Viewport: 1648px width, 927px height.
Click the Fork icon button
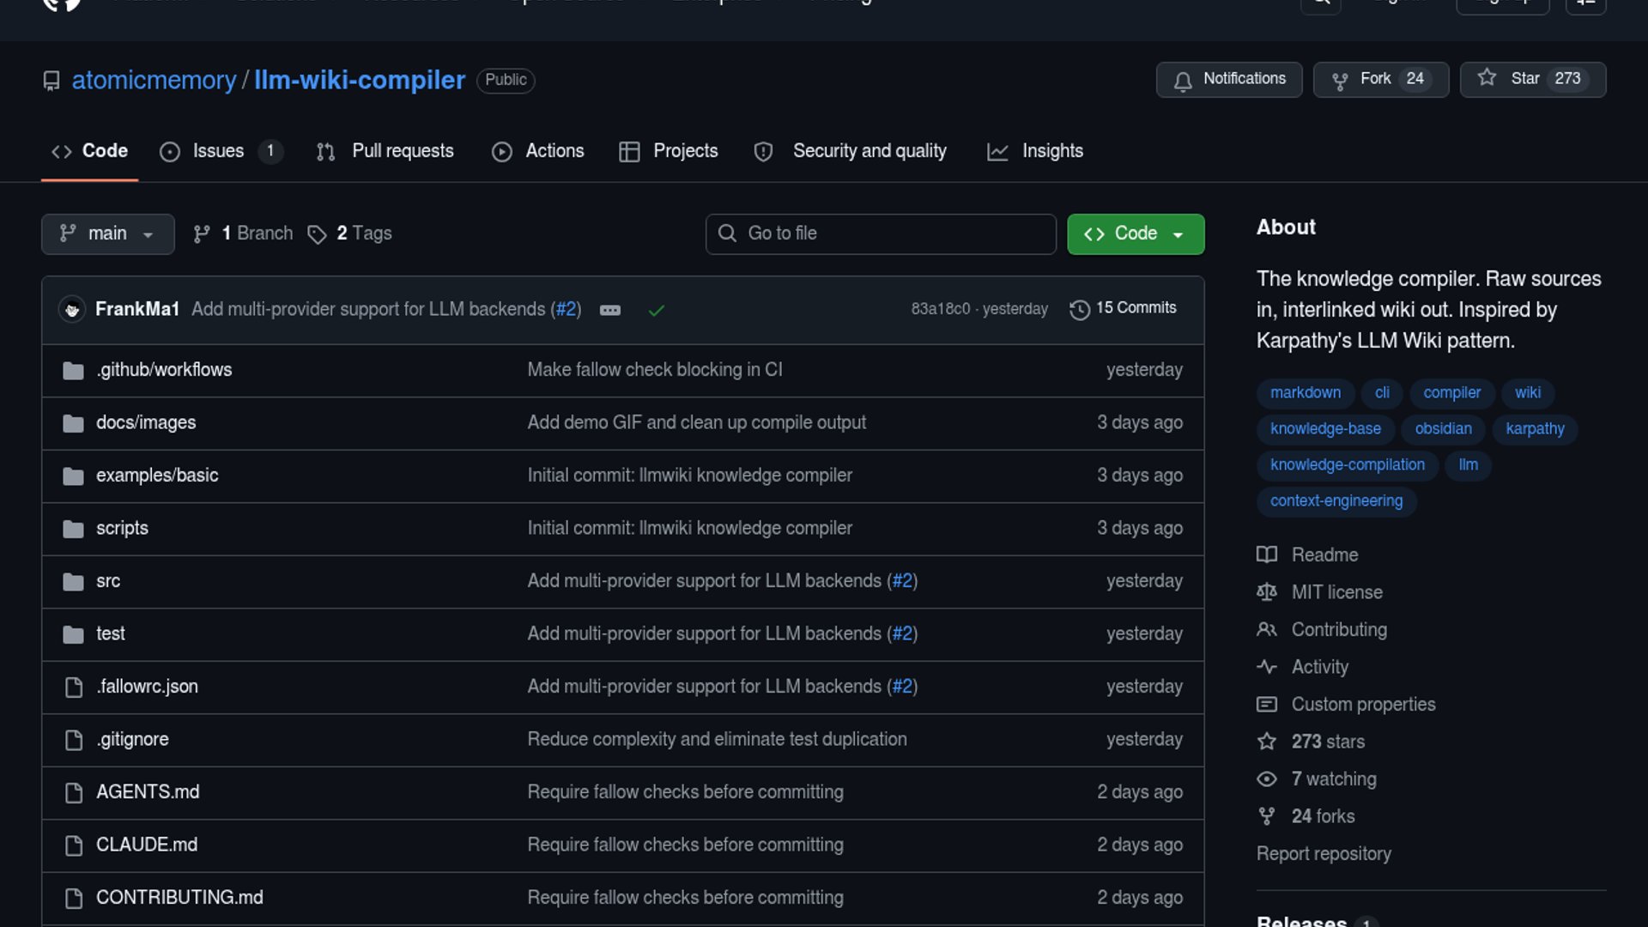(1339, 80)
